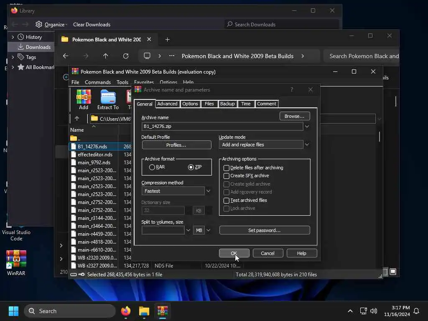Enable Delete files after archiving
The image size is (428, 321).
tap(226, 168)
